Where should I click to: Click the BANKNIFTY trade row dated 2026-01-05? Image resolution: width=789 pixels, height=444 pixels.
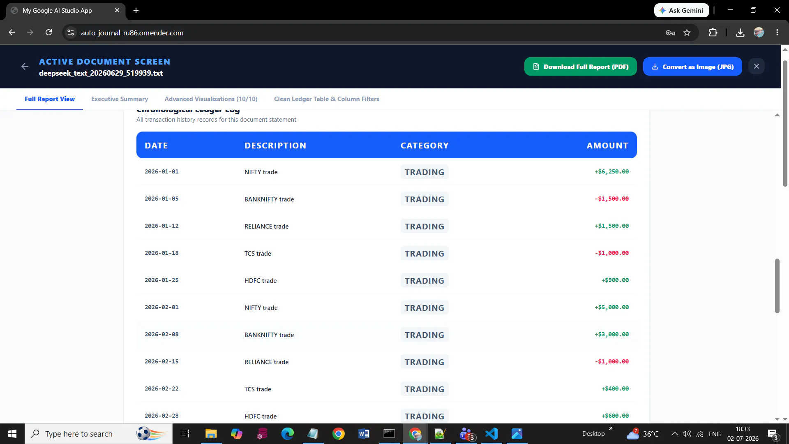[x=386, y=199]
